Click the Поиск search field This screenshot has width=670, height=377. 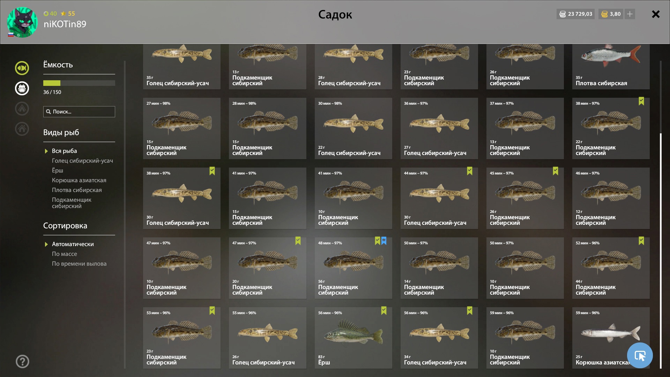point(79,112)
